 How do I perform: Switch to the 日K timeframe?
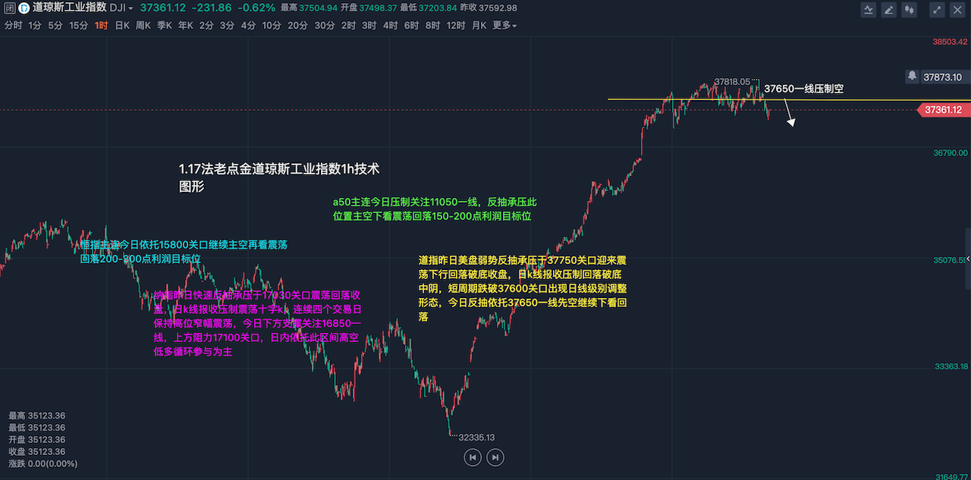coord(122,26)
